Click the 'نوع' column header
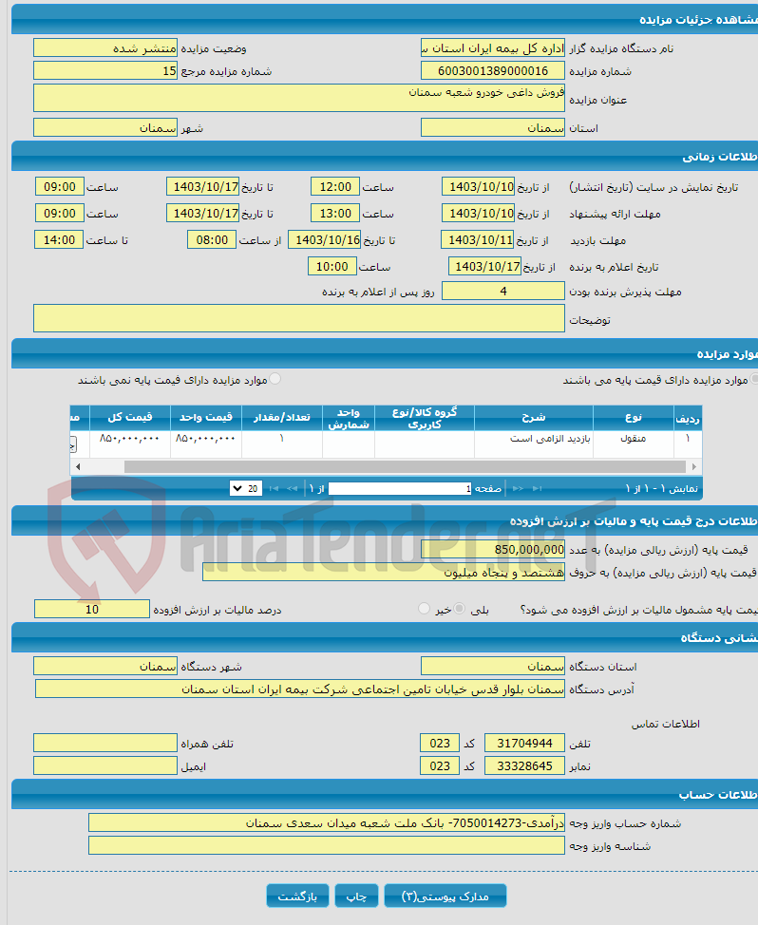Image resolution: width=758 pixels, height=925 pixels. tap(634, 418)
